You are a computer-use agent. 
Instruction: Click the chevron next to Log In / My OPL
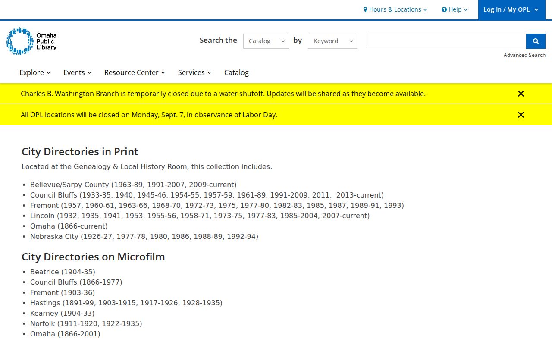click(536, 9)
